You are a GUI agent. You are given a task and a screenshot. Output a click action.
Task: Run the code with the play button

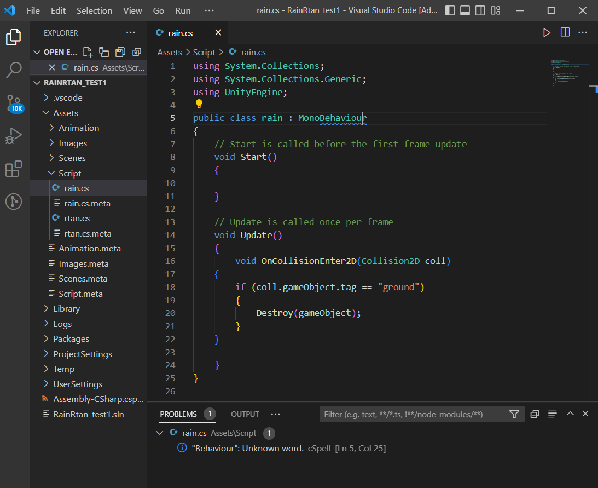547,32
